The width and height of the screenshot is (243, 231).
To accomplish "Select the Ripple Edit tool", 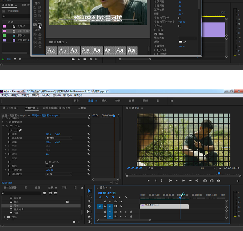I will [x=89, y=201].
